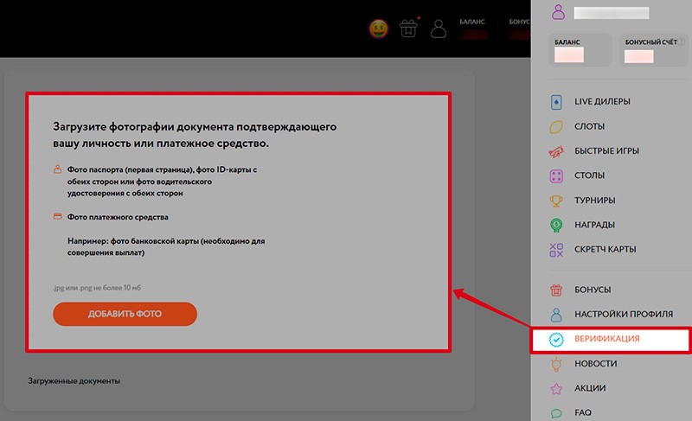Click the 'Например: фото банковской карты' text
The height and width of the screenshot is (421, 692).
[166, 247]
